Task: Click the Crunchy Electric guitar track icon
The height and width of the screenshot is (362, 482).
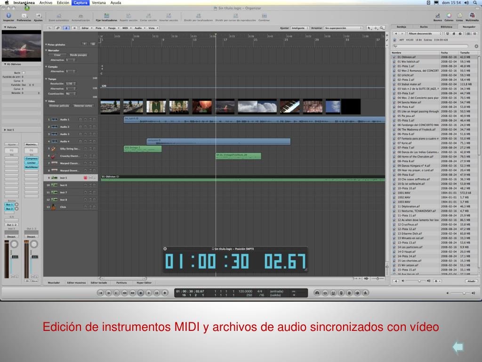Action: [54, 156]
